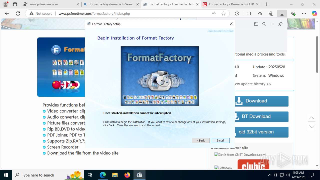
Task: Toggle Read aloud icon in address bar
Action: pos(213,13)
